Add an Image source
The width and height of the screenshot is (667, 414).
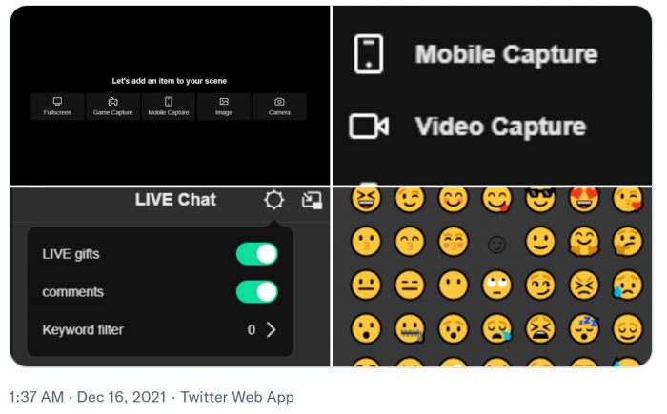click(224, 106)
